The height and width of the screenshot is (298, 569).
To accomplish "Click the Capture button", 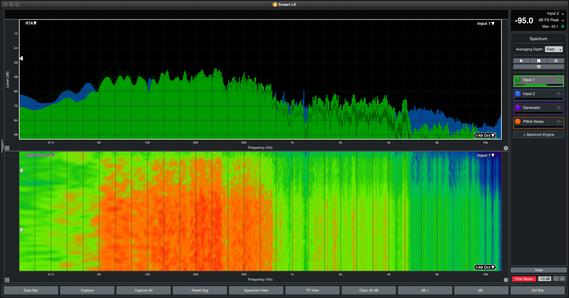I will tap(87, 290).
